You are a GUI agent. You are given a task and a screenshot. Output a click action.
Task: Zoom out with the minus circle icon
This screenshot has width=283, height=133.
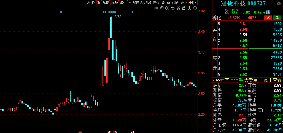195,8
